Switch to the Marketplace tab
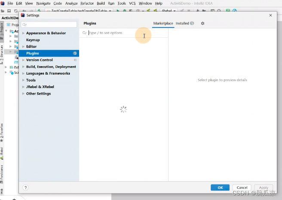The image size is (282, 200). [163, 23]
